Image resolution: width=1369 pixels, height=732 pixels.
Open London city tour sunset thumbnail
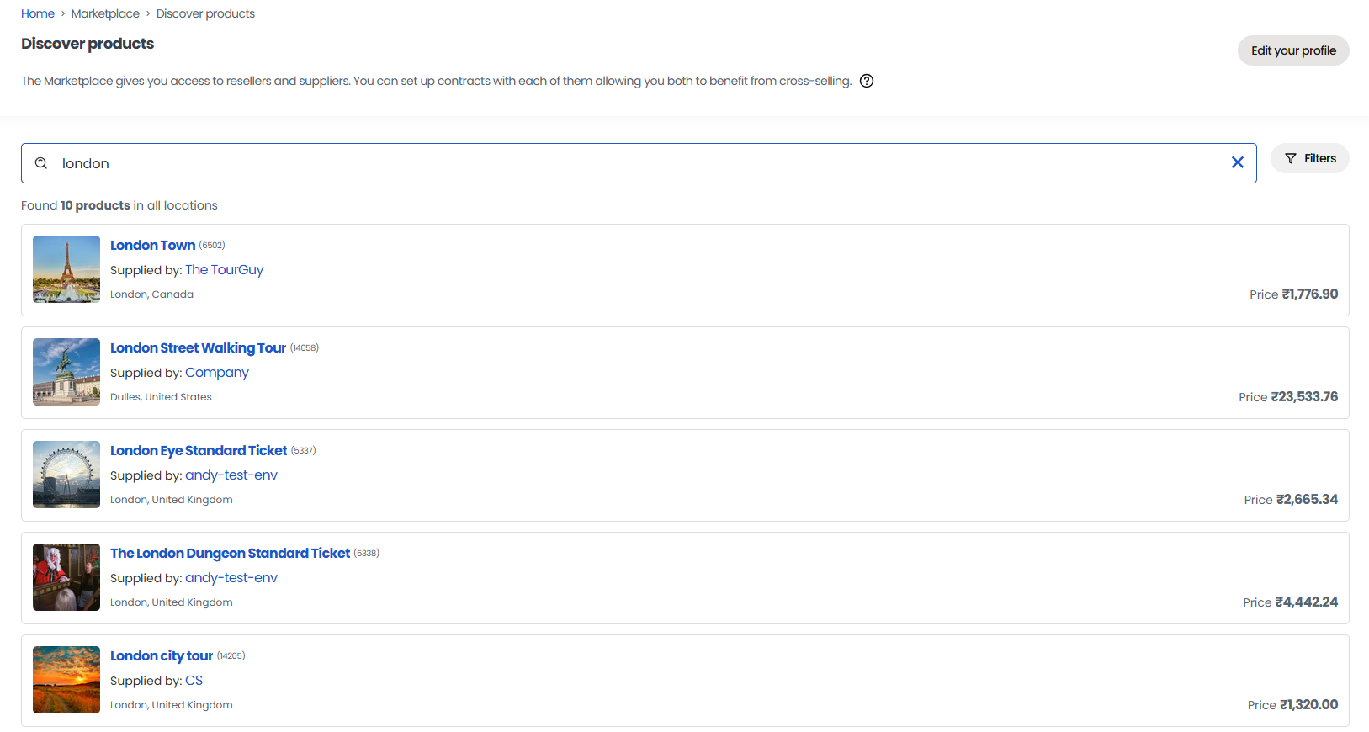pyautogui.click(x=66, y=680)
